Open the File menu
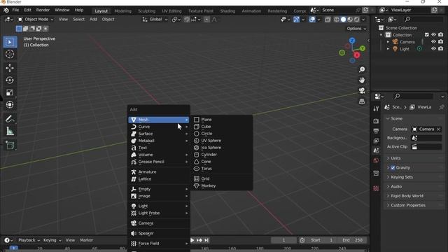This screenshot has height=252, width=448. 15,10
